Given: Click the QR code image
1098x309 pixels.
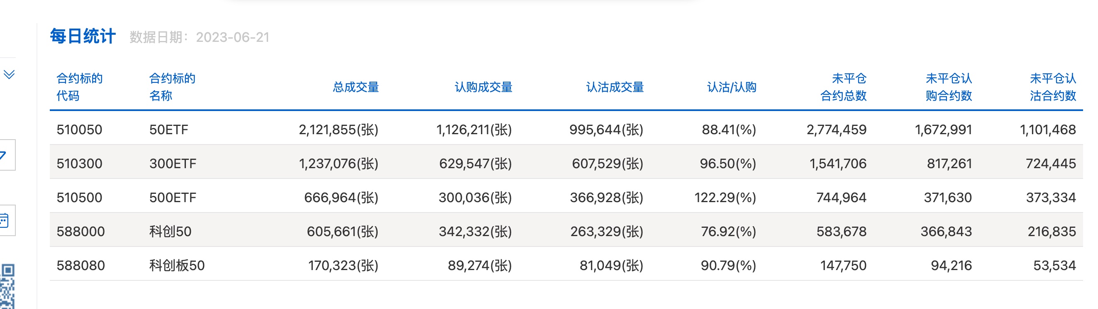Looking at the screenshot, I should tap(7, 286).
